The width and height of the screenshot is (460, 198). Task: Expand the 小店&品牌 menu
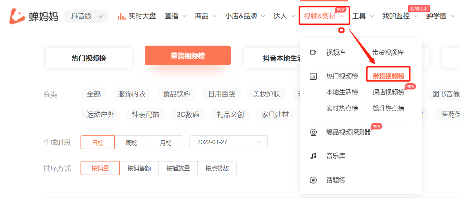tap(245, 16)
